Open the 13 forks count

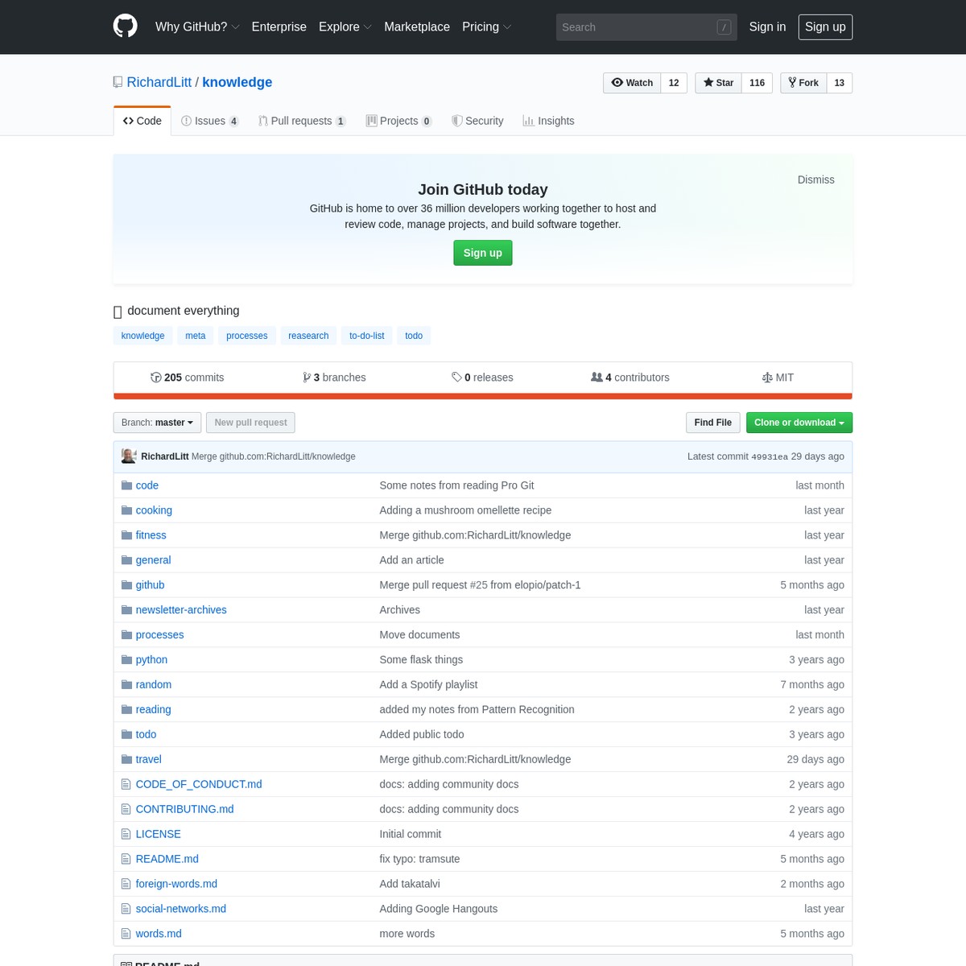click(840, 83)
